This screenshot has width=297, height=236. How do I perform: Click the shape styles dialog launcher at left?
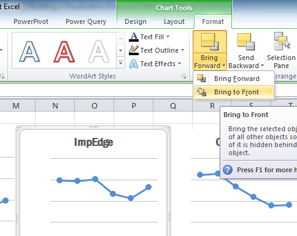coord(2,77)
